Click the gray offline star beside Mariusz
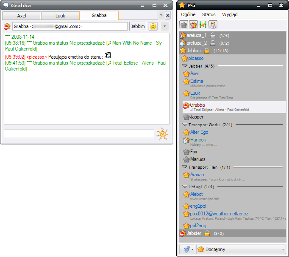 186,159
